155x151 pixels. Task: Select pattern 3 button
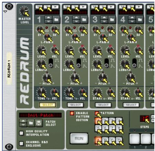[112, 121]
